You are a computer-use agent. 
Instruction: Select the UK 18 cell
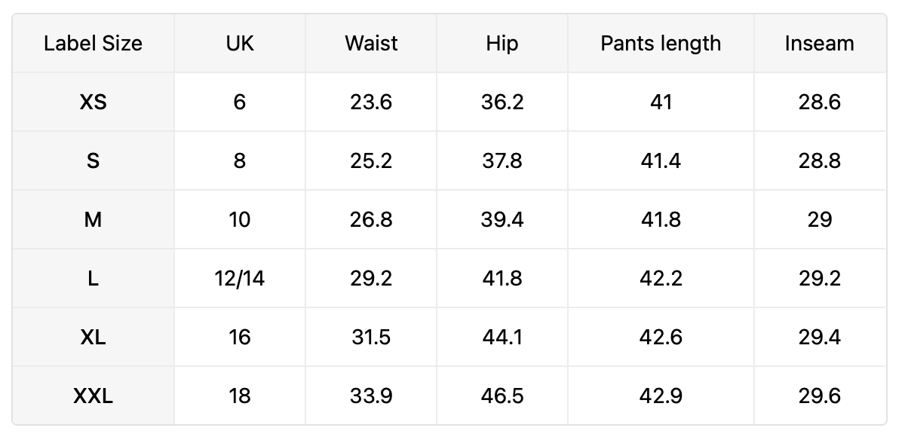pyautogui.click(x=240, y=396)
